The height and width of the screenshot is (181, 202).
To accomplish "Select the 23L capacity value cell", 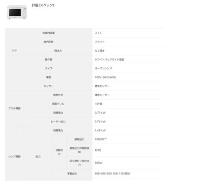I will (128, 33).
